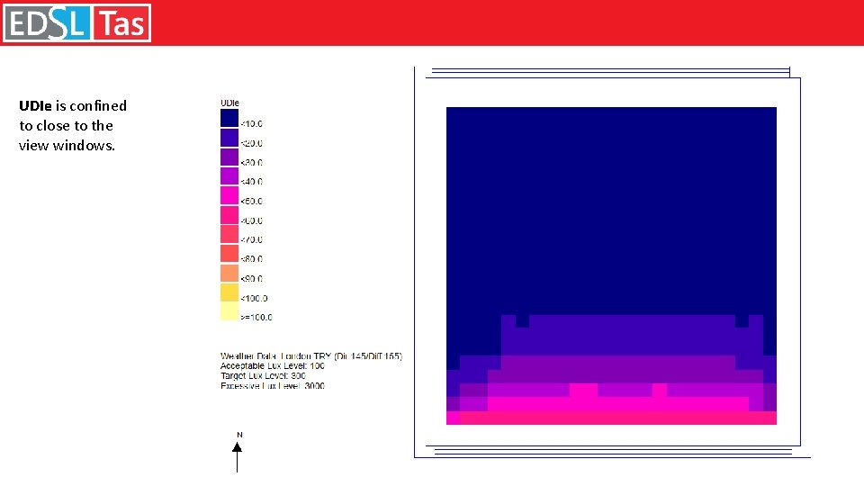Select the <70.0 coral-pink legend swatch
The image size is (864, 486).
229,234
